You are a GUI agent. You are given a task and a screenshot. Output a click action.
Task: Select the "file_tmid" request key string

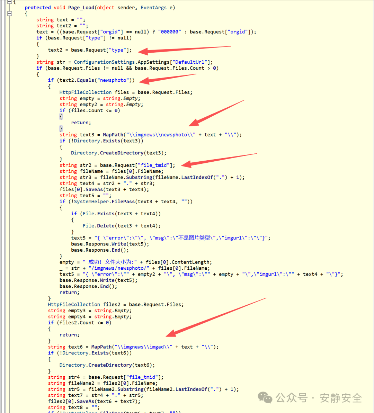[x=154, y=165]
